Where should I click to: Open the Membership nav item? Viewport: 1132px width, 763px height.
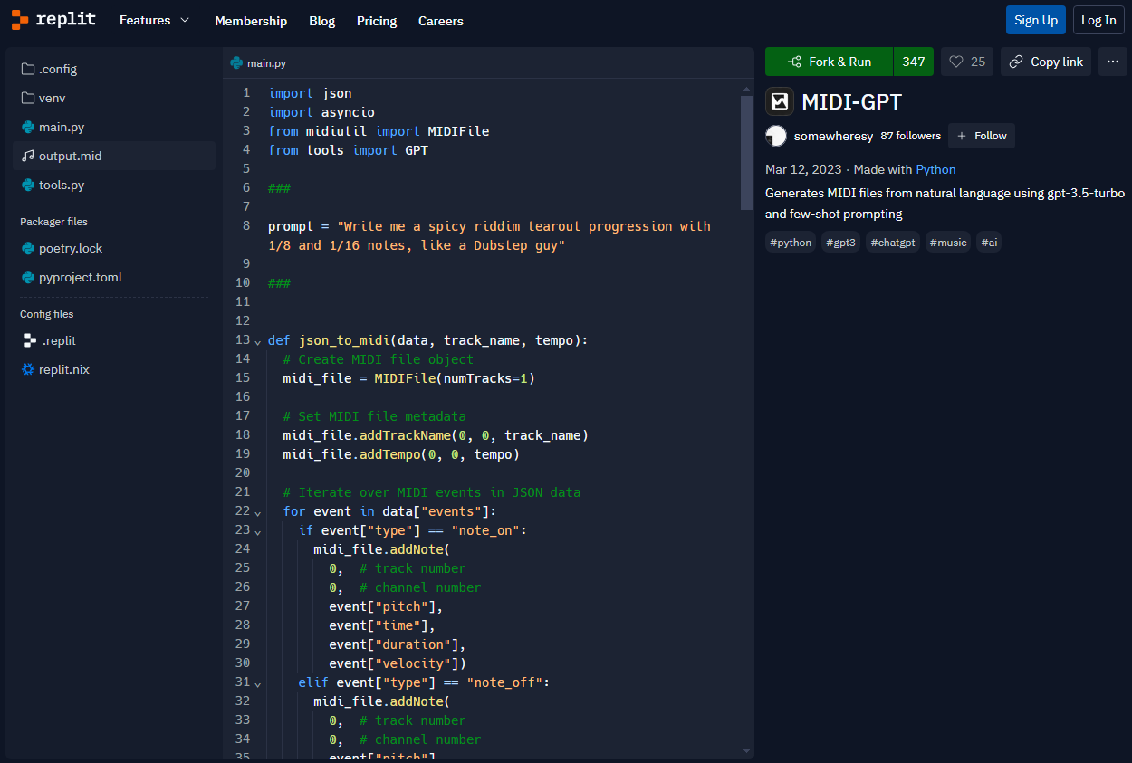(251, 21)
